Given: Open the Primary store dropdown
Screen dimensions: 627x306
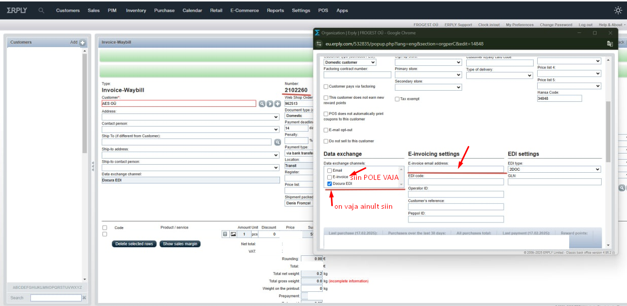Looking at the screenshot, I should [428, 75].
